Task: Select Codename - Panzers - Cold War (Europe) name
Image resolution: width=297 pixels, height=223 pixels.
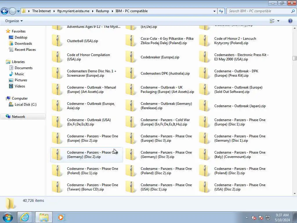Action: pyautogui.click(x=165, y=122)
